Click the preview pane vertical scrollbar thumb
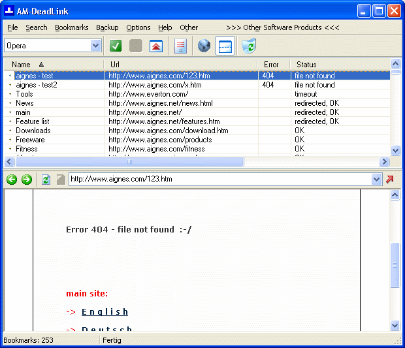405x348 pixels. [x=395, y=265]
